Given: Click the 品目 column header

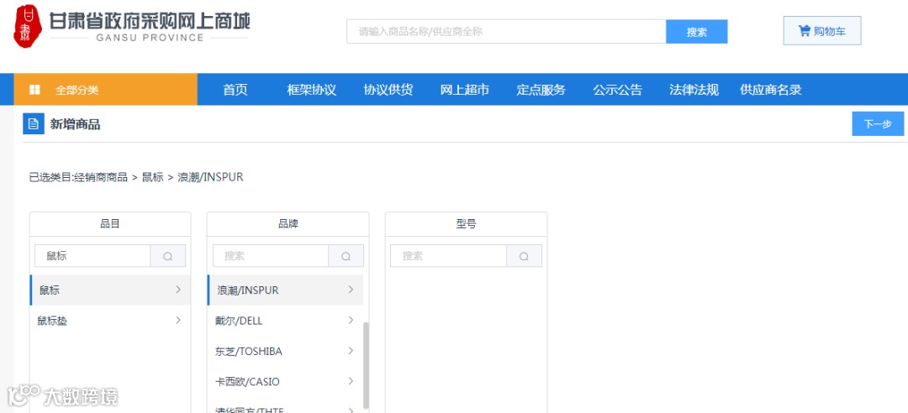Looking at the screenshot, I should (110, 224).
